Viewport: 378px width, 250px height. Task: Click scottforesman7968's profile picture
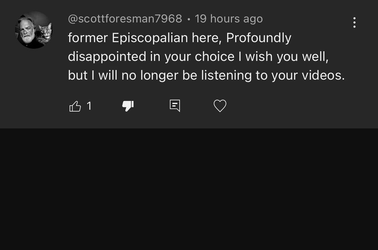[x=33, y=27]
